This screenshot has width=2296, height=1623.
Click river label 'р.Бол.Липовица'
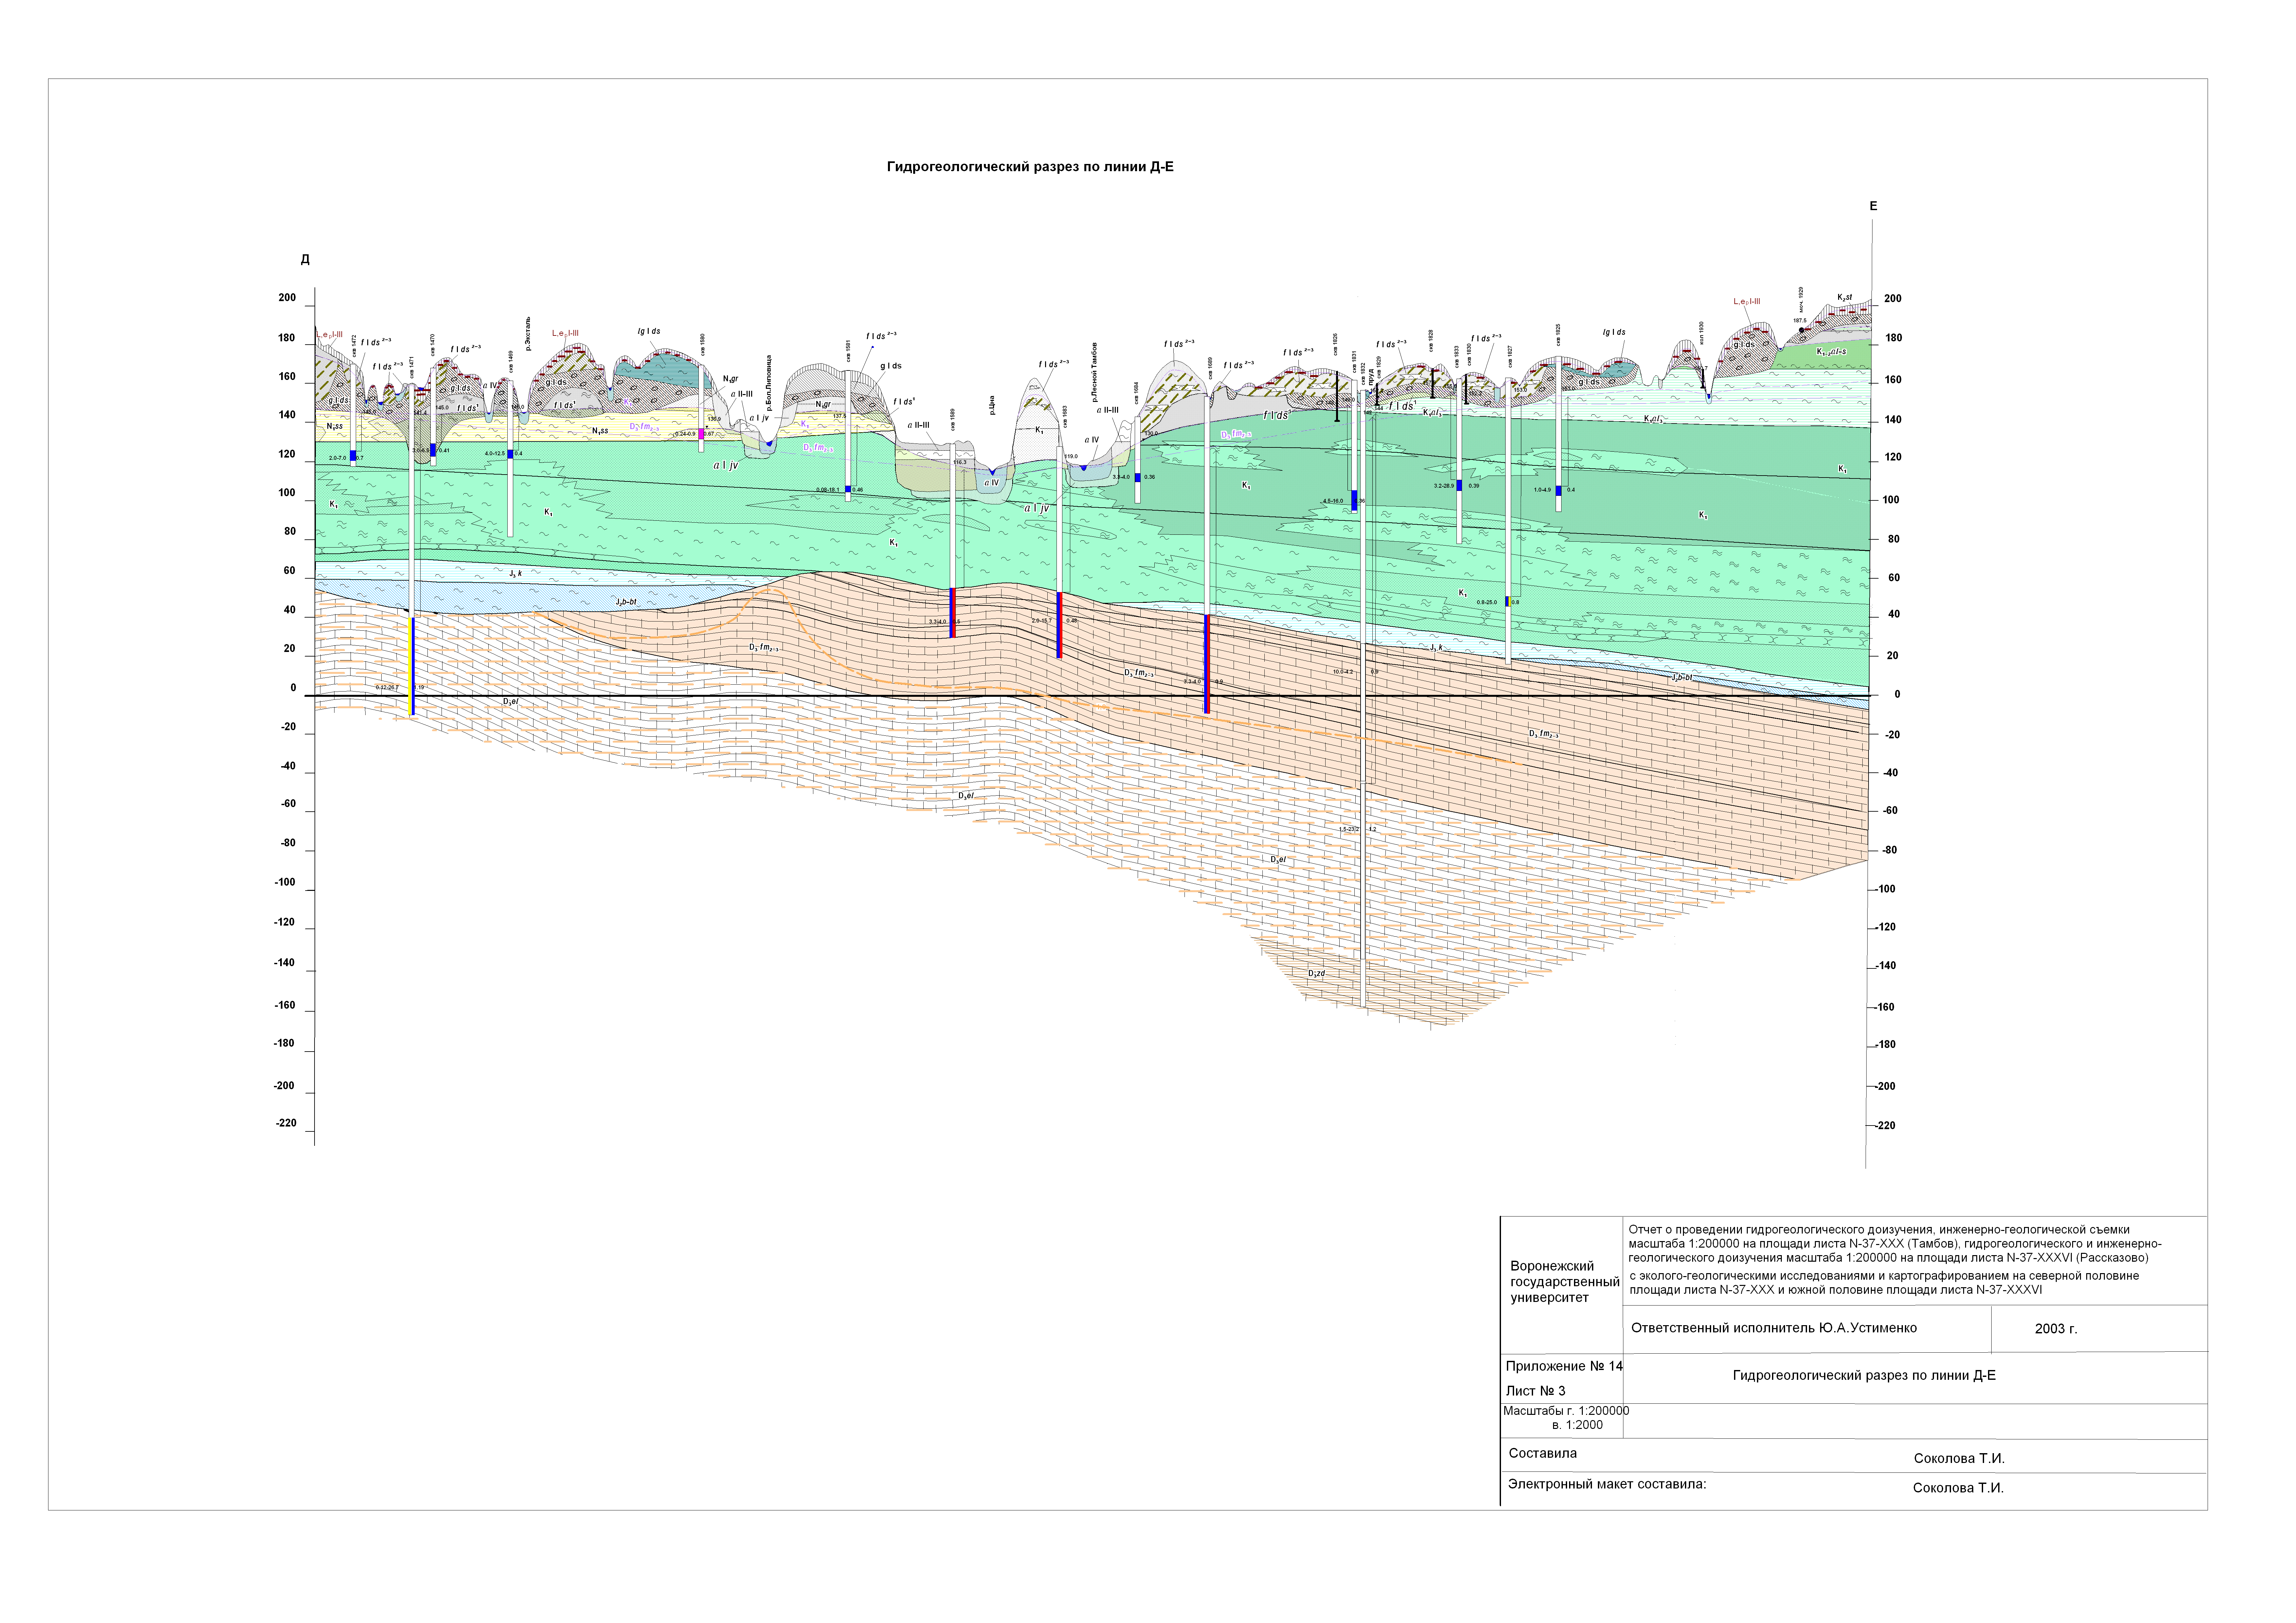pyautogui.click(x=769, y=383)
